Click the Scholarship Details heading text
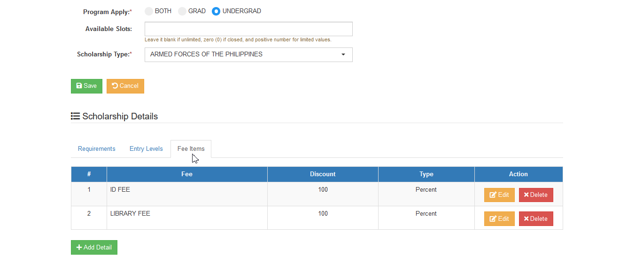635x265 pixels. (120, 117)
